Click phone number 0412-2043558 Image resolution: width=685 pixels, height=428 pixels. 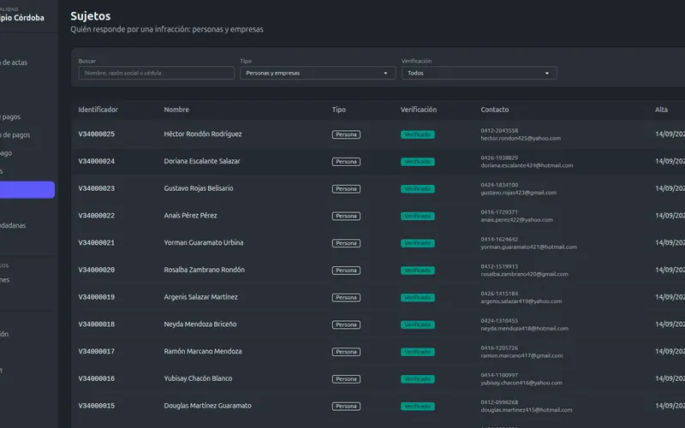coord(499,131)
